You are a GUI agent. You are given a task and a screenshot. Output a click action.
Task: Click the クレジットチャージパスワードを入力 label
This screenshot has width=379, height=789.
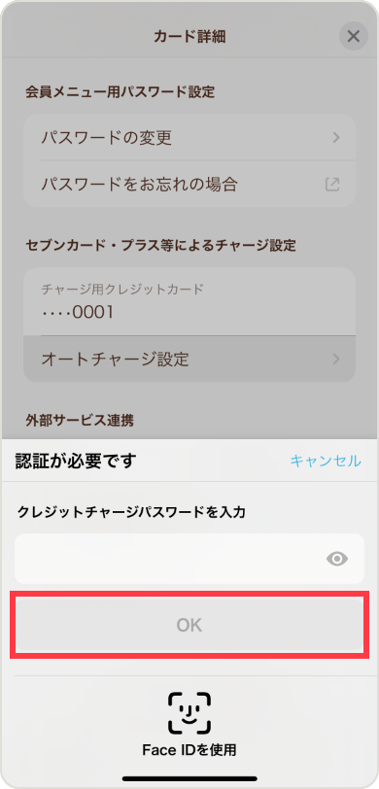132,512
